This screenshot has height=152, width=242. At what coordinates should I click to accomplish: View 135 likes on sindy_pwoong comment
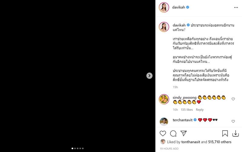(187, 110)
